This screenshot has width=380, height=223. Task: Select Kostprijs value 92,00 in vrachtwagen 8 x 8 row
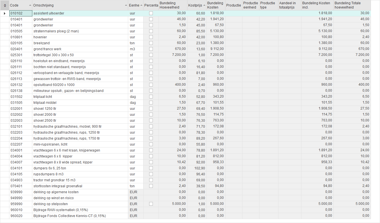click(197, 162)
